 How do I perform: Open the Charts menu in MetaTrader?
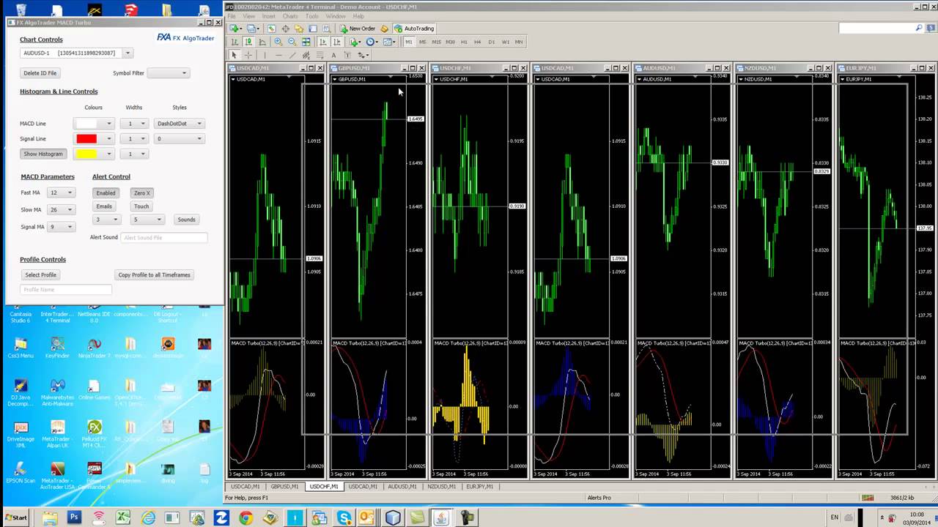click(290, 16)
